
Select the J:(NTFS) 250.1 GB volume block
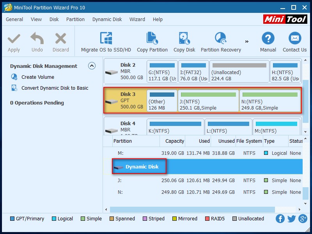coord(208,101)
